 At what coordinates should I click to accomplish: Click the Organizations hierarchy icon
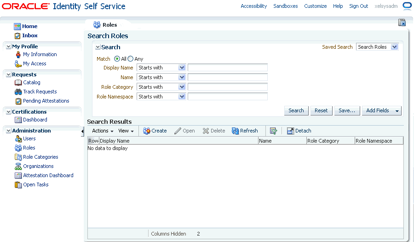click(x=18, y=167)
